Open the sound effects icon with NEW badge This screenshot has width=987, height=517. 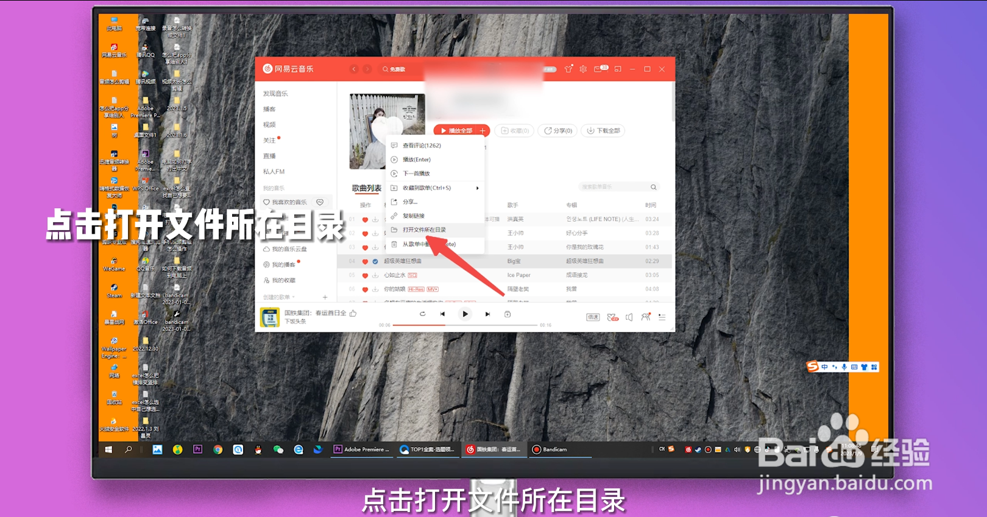click(x=613, y=317)
